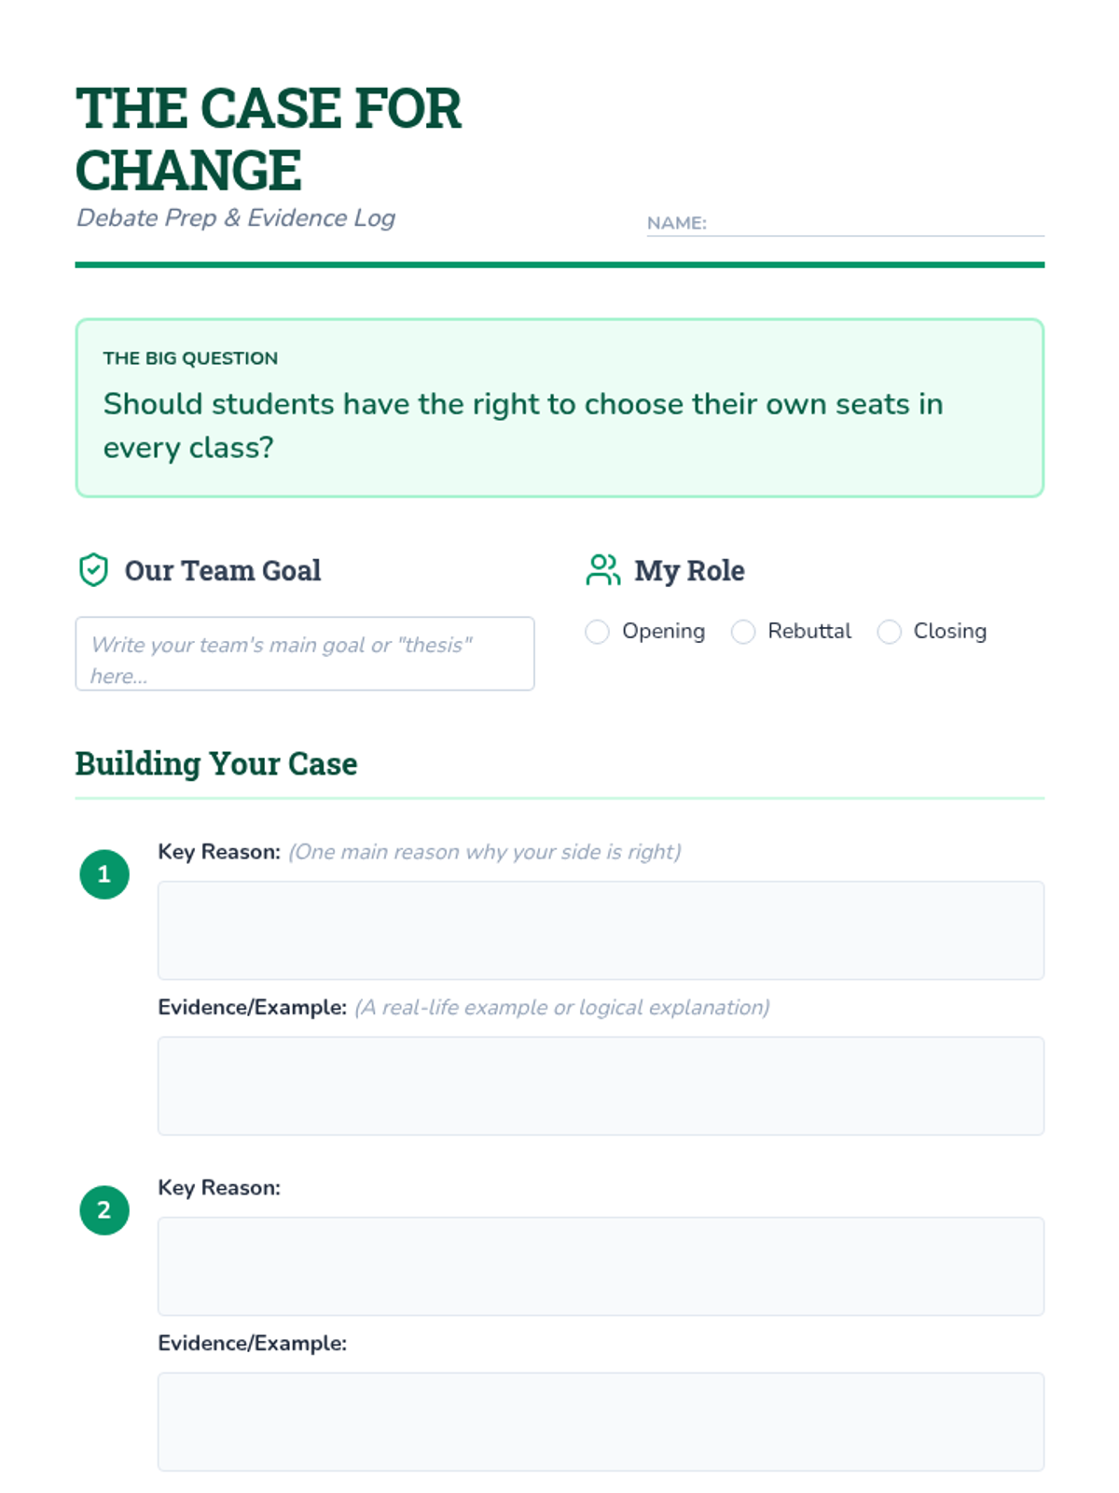Choose the Closing role radio button

[890, 632]
